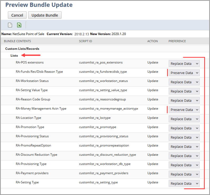Click RA-Money Management Actn Type name
The width and height of the screenshot is (210, 195).
[x=41, y=109]
